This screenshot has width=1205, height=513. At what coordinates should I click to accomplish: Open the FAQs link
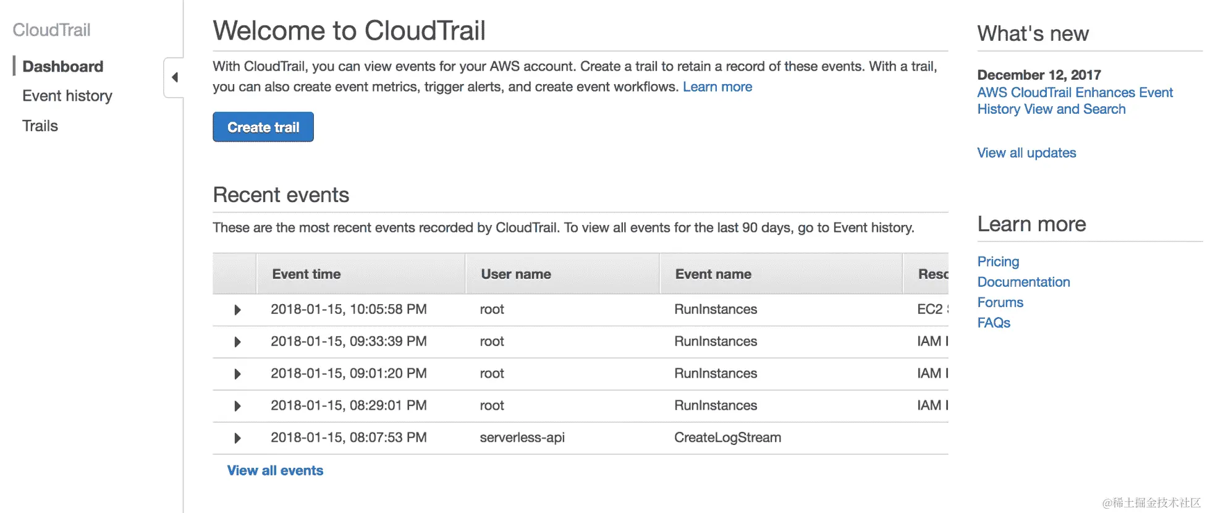tap(994, 323)
